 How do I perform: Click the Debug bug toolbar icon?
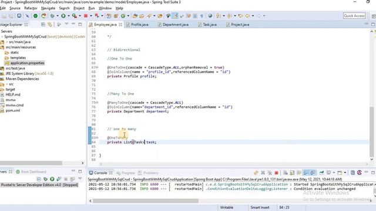[52, 16]
